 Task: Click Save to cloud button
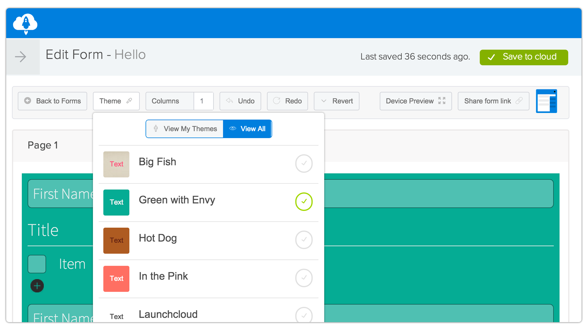[524, 57]
